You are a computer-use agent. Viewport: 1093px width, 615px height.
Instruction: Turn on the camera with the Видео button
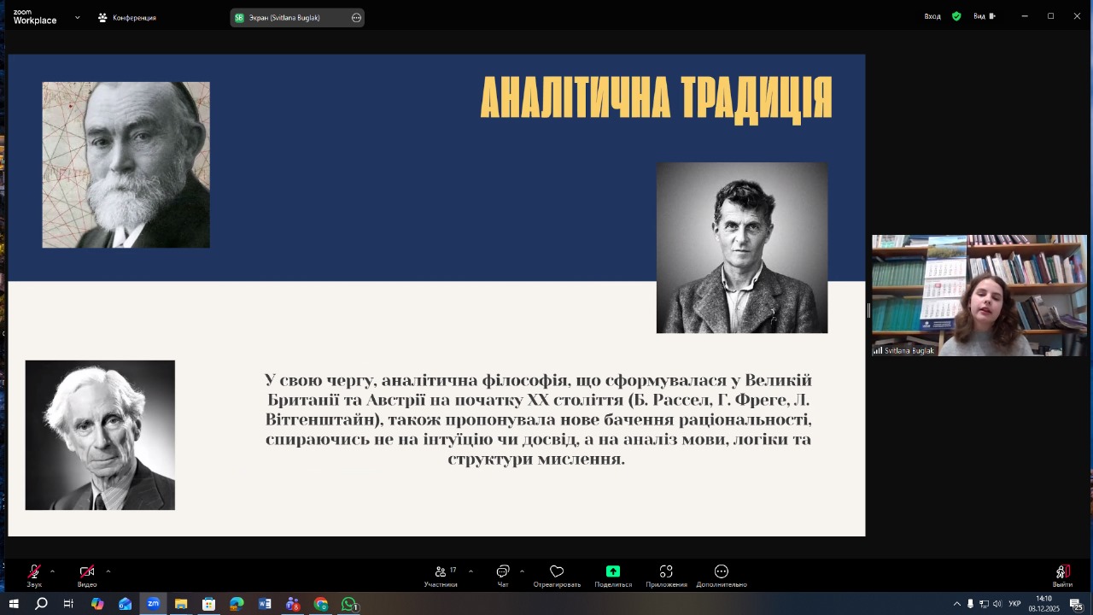87,572
